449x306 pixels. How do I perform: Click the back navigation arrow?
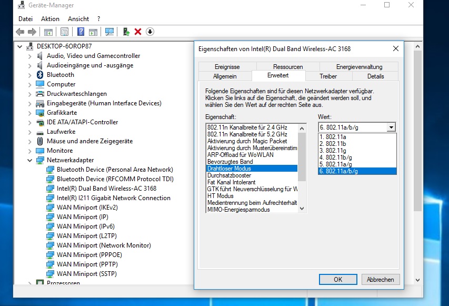[x=19, y=32]
